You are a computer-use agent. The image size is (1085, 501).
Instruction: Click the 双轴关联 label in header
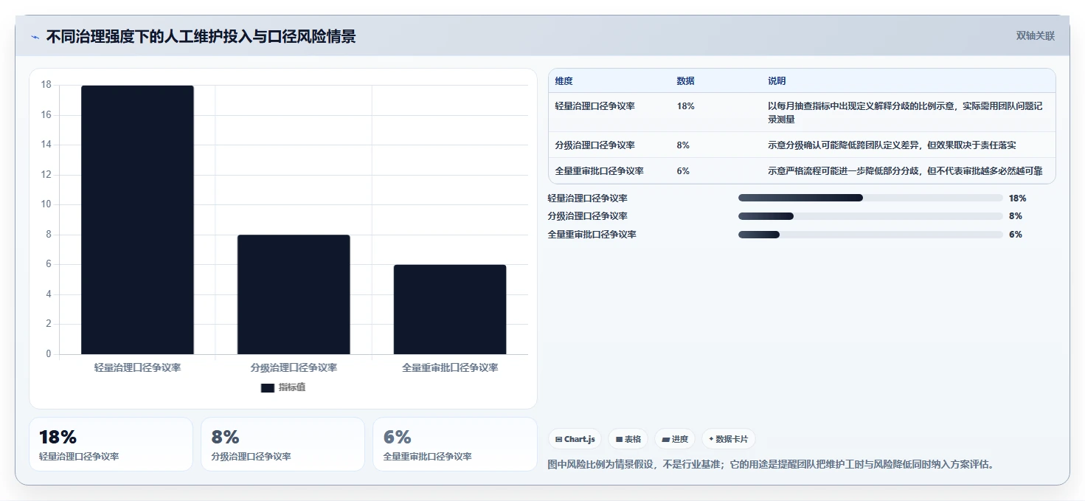coord(1035,36)
